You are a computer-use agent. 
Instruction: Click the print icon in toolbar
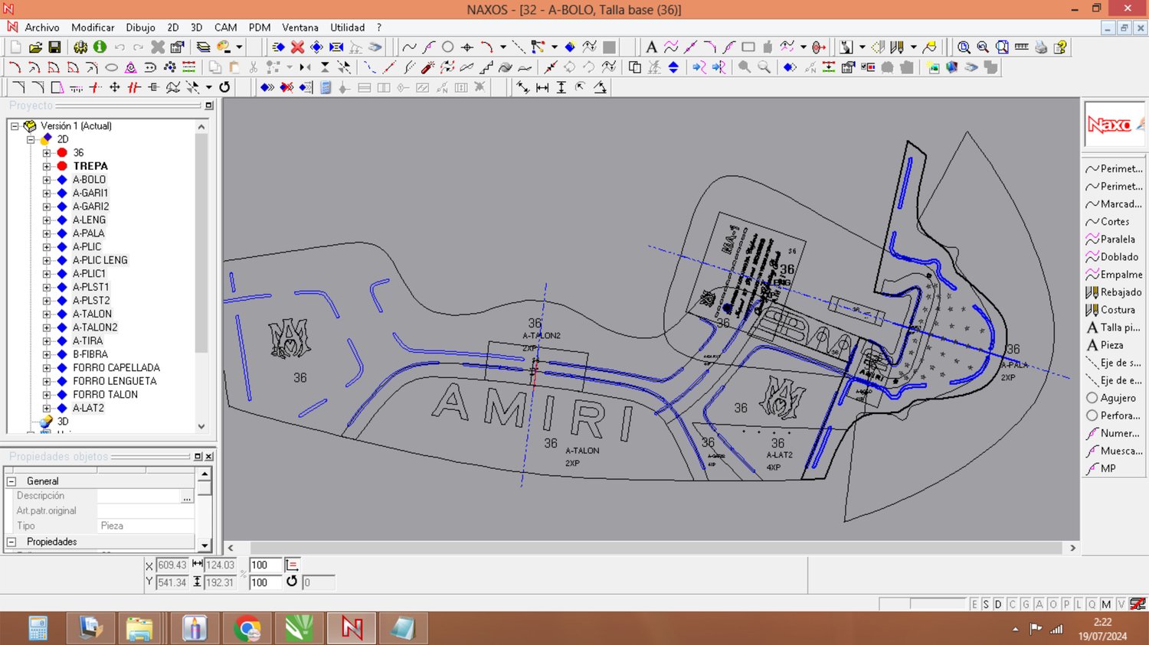(x=1041, y=47)
